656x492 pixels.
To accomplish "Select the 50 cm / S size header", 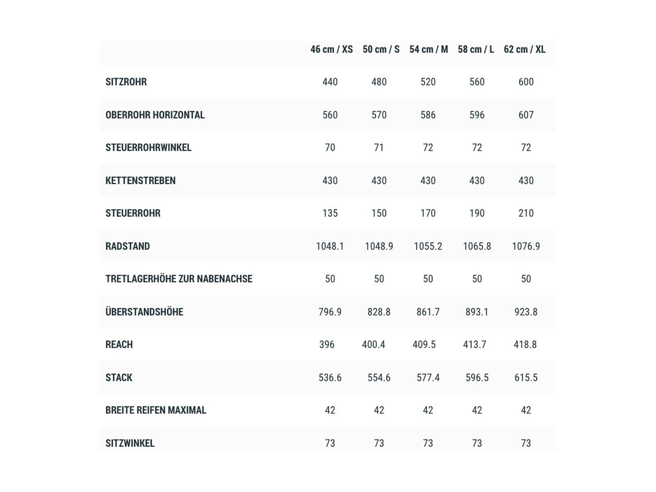I will 381,50.
